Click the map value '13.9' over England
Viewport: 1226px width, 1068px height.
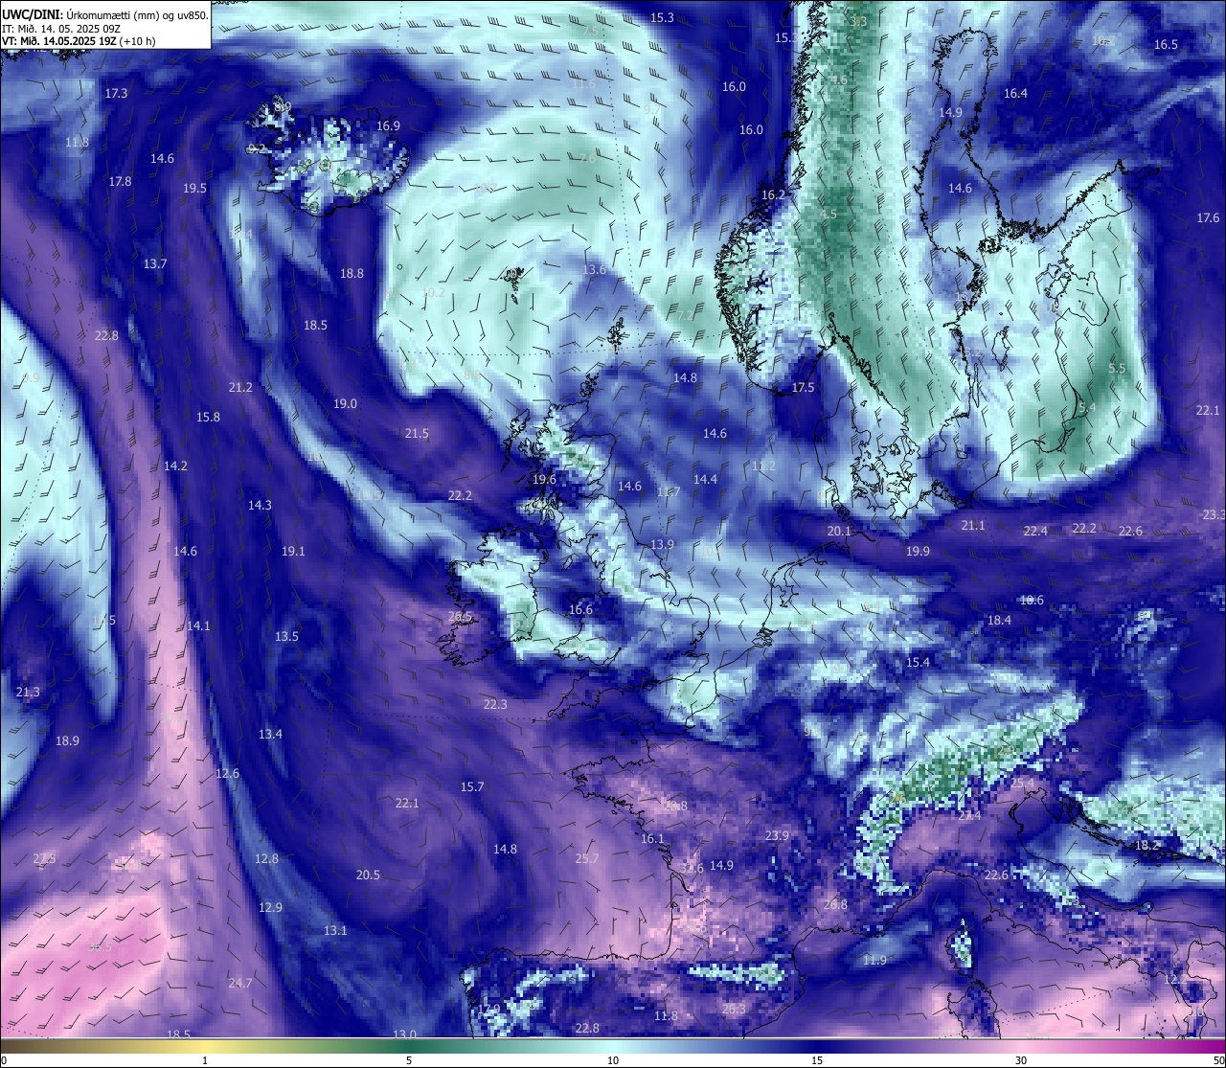coord(662,544)
